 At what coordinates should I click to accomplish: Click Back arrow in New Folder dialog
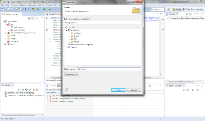(x=70, y=27)
